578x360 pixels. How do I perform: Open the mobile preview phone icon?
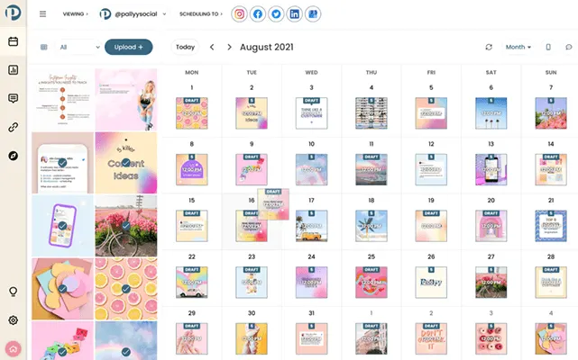tap(548, 47)
